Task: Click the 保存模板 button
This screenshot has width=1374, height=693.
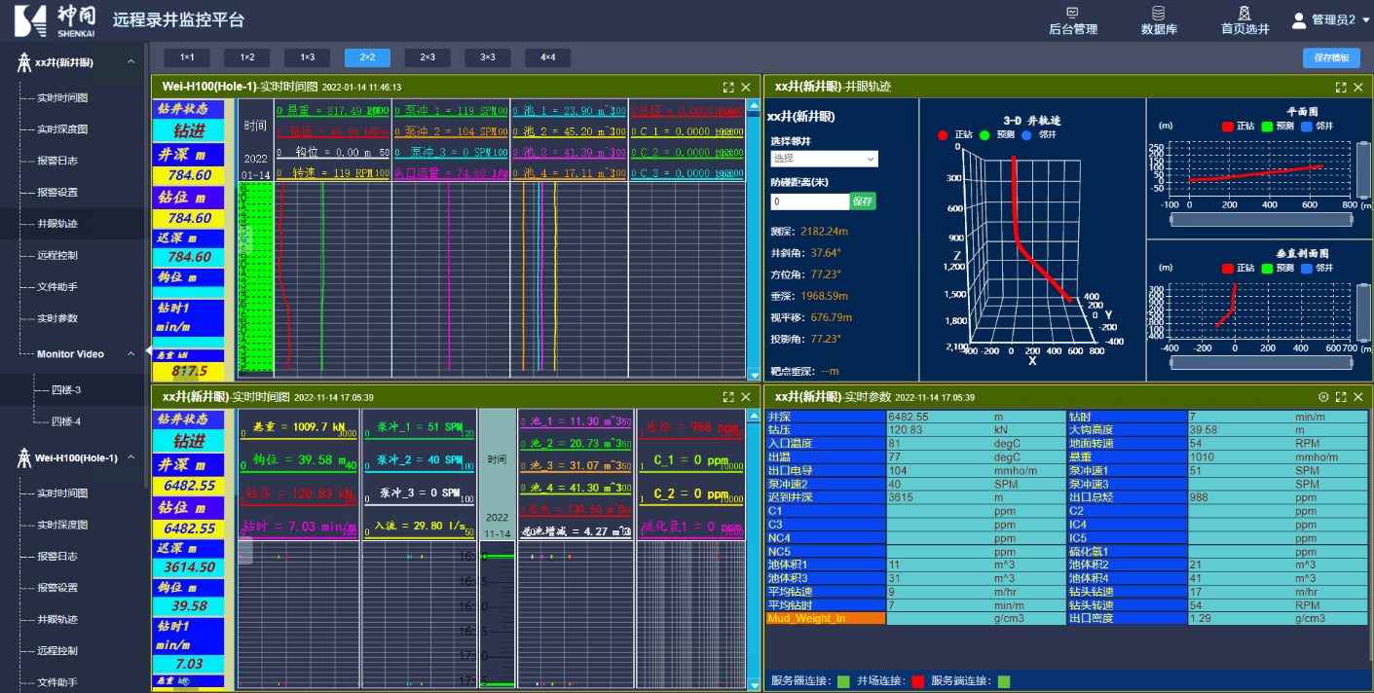Action: click(x=1331, y=57)
